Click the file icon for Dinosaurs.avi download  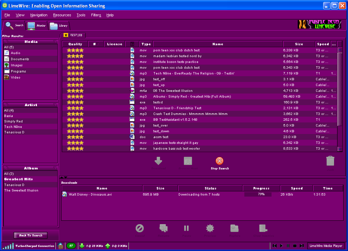64,194
